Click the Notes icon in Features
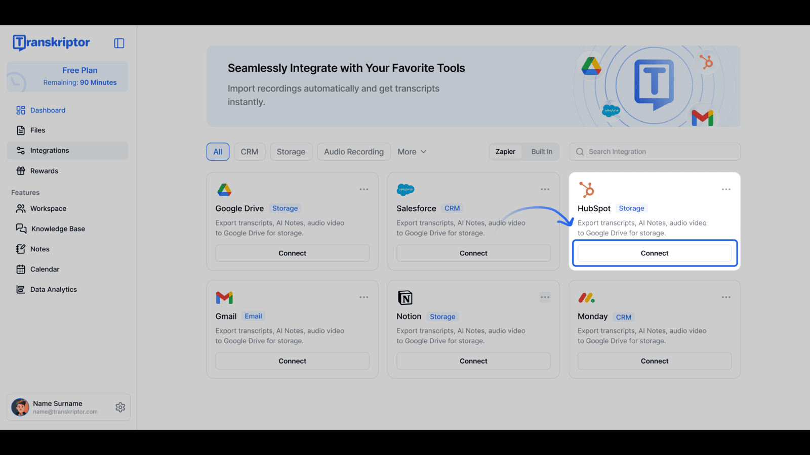This screenshot has width=810, height=455. pyautogui.click(x=20, y=249)
